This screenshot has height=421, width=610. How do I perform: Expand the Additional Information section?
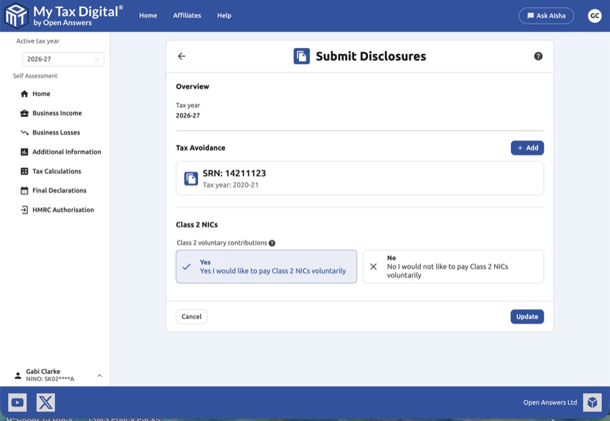tap(23, 152)
